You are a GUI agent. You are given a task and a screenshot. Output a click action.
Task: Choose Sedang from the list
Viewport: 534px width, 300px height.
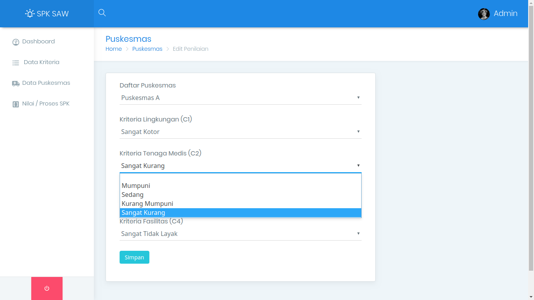point(133,195)
